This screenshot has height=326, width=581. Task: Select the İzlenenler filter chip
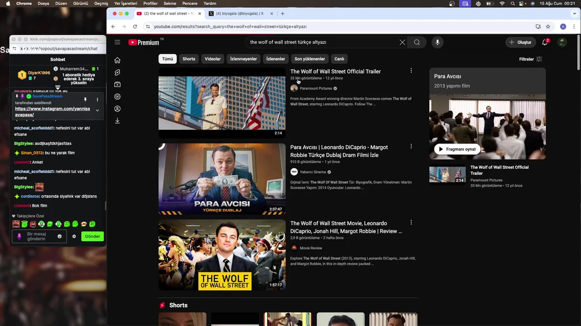click(x=276, y=59)
